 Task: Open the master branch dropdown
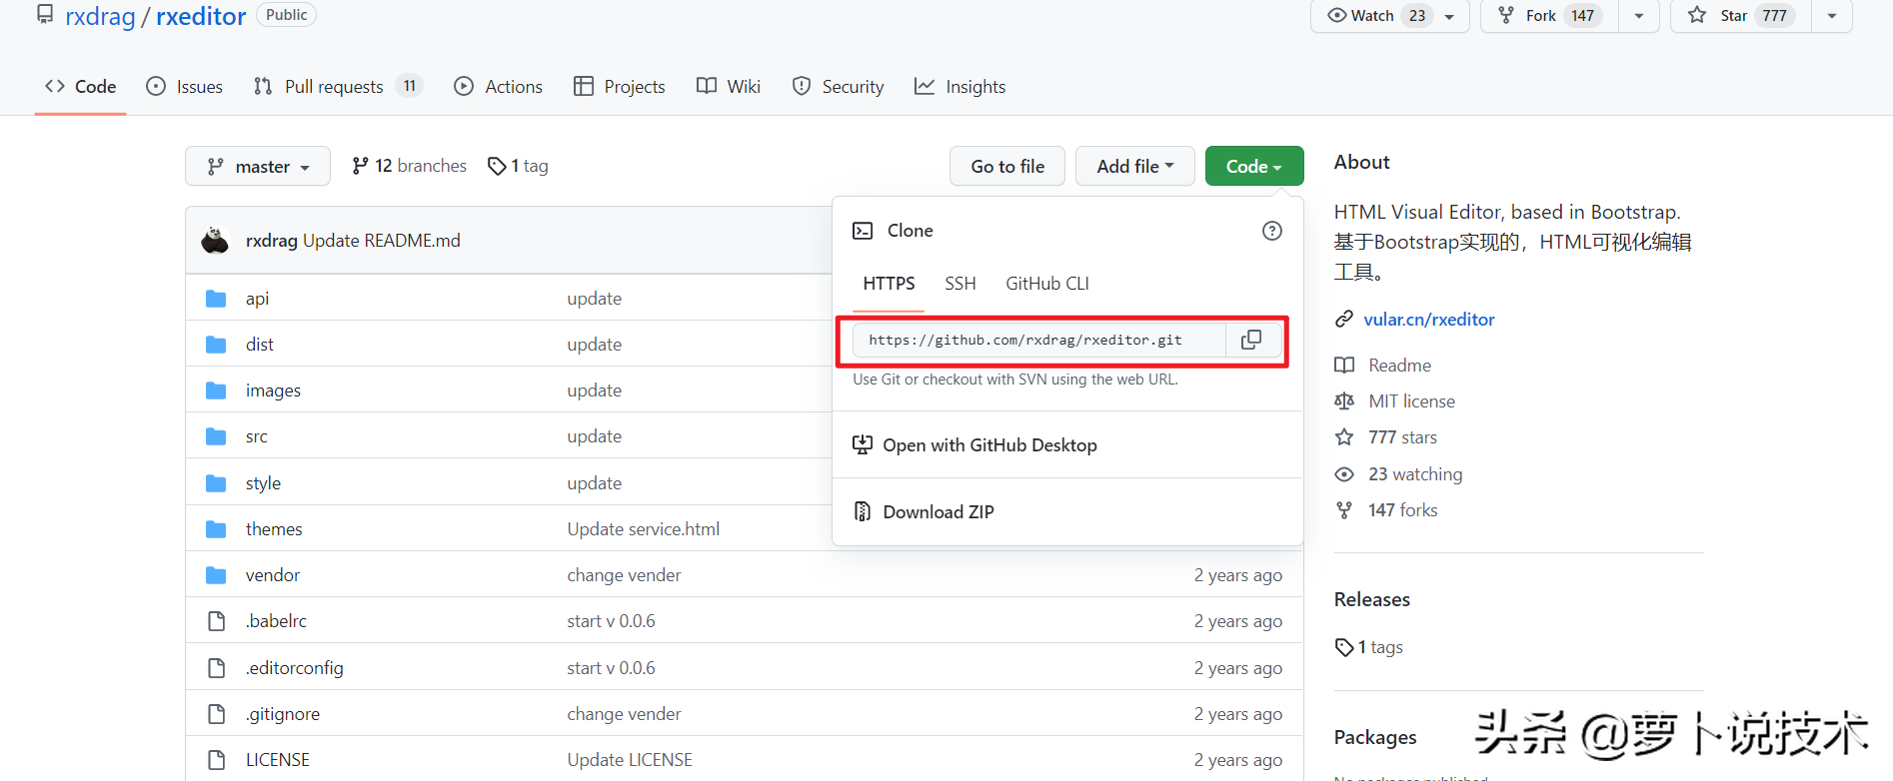click(258, 166)
